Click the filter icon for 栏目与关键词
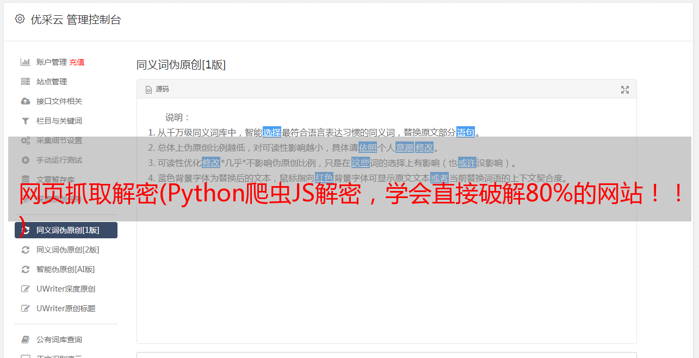This screenshot has width=699, height=358. (x=25, y=121)
